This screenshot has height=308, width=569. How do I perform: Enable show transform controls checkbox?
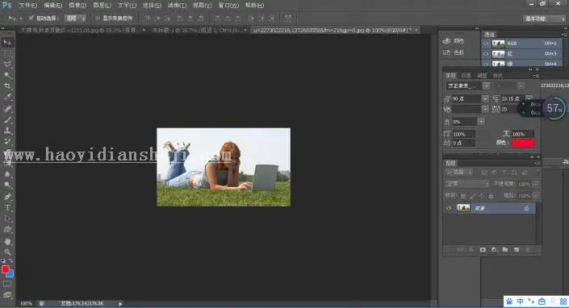pyautogui.click(x=97, y=18)
